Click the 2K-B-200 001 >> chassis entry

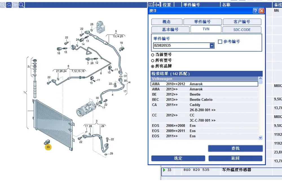[x=202, y=110]
